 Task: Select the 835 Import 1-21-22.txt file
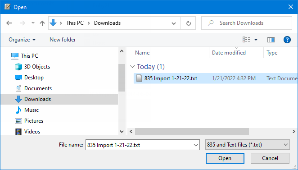click(x=171, y=78)
